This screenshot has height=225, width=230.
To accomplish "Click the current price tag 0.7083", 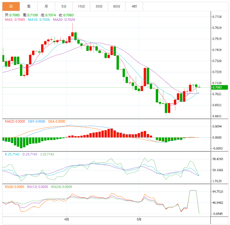I will click(x=217, y=88).
